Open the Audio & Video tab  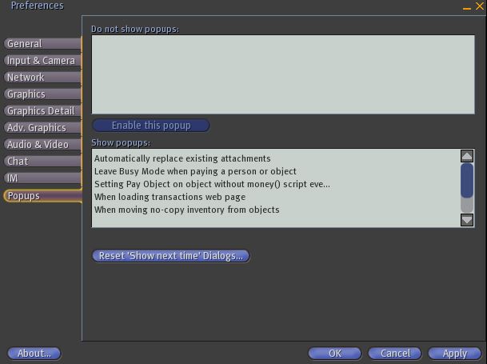42,145
